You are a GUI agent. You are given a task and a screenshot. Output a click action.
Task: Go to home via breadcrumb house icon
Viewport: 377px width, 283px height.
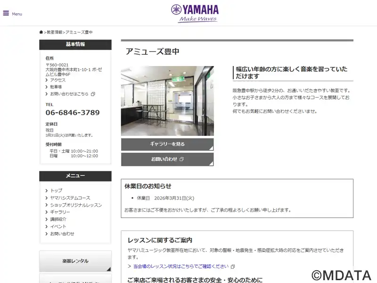(41, 32)
